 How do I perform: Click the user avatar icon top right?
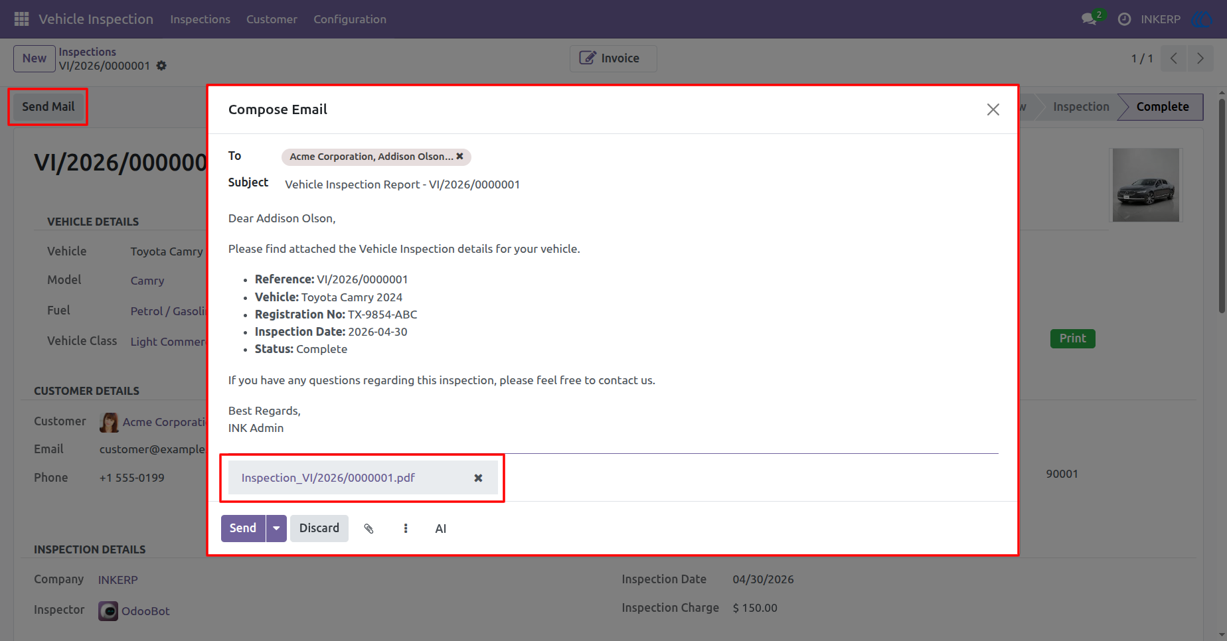click(x=1202, y=19)
